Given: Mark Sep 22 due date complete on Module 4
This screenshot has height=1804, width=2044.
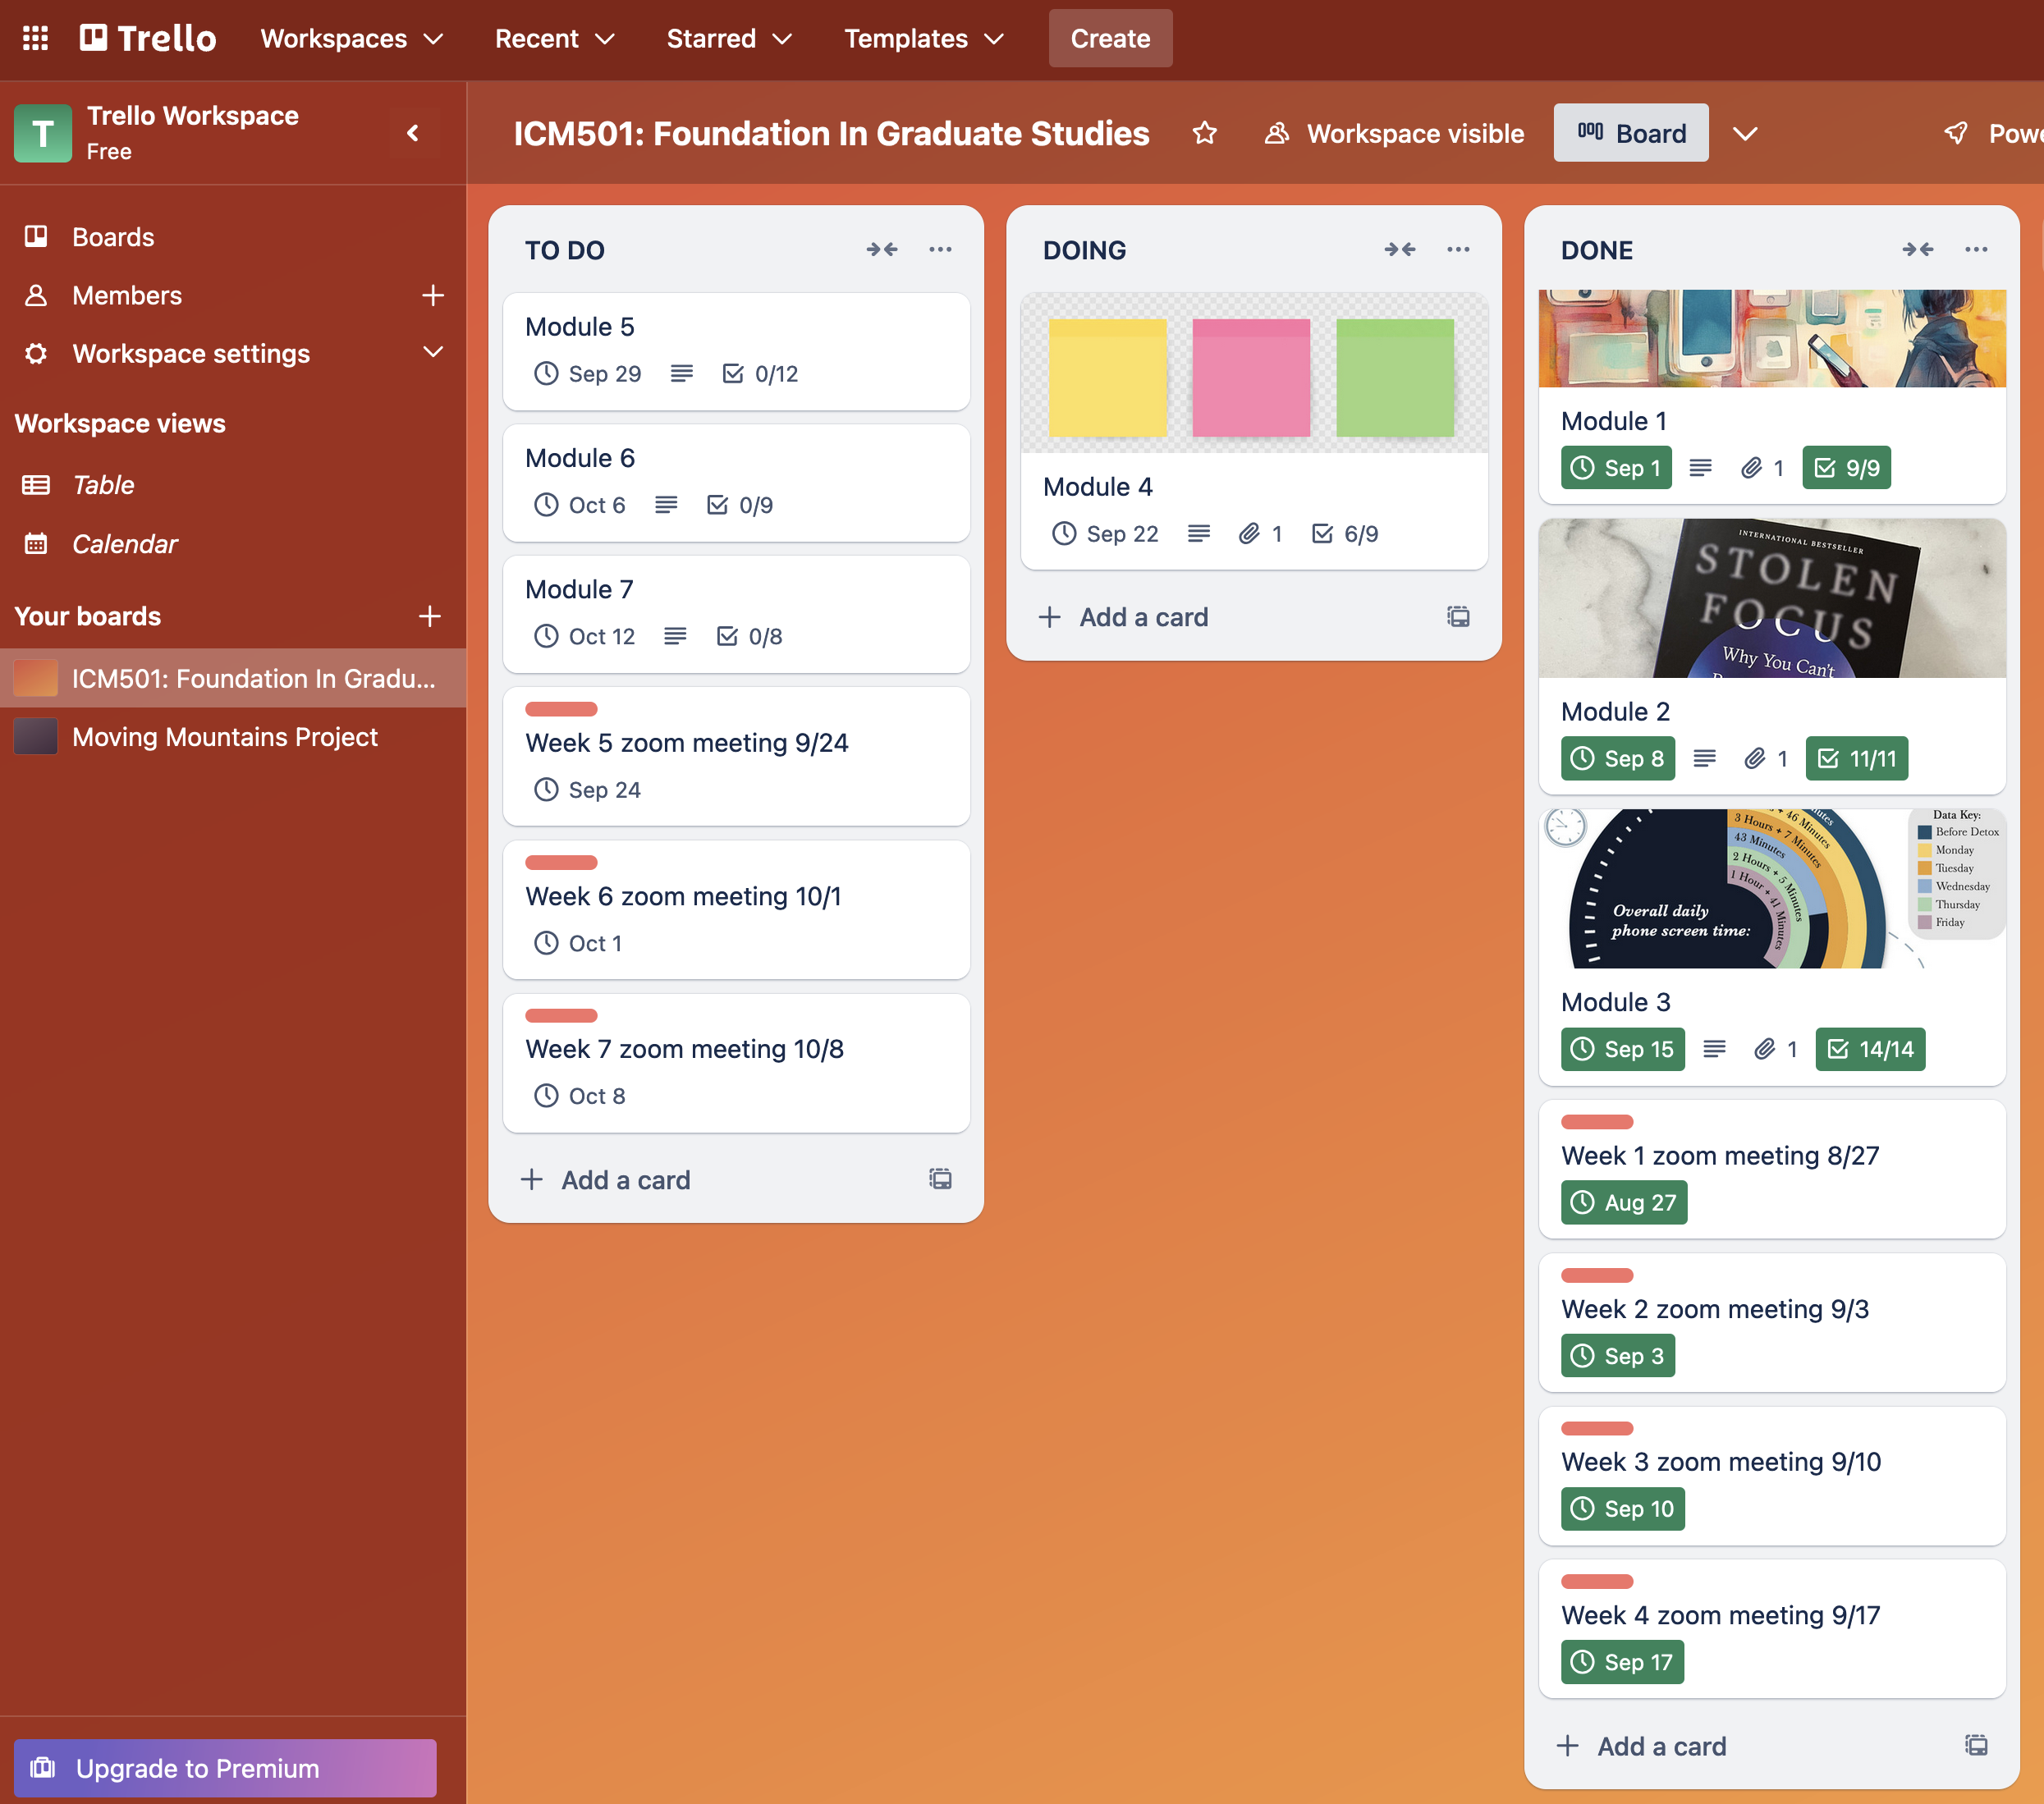Looking at the screenshot, I should (x=1105, y=534).
